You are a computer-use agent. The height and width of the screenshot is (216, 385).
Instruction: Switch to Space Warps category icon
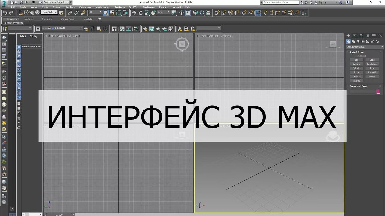pos(373,41)
